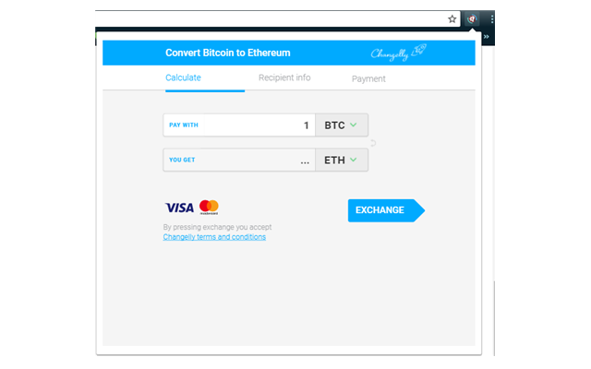
Task: Click the Convert Bitcoin to Ethereum header
Action: coord(228,53)
